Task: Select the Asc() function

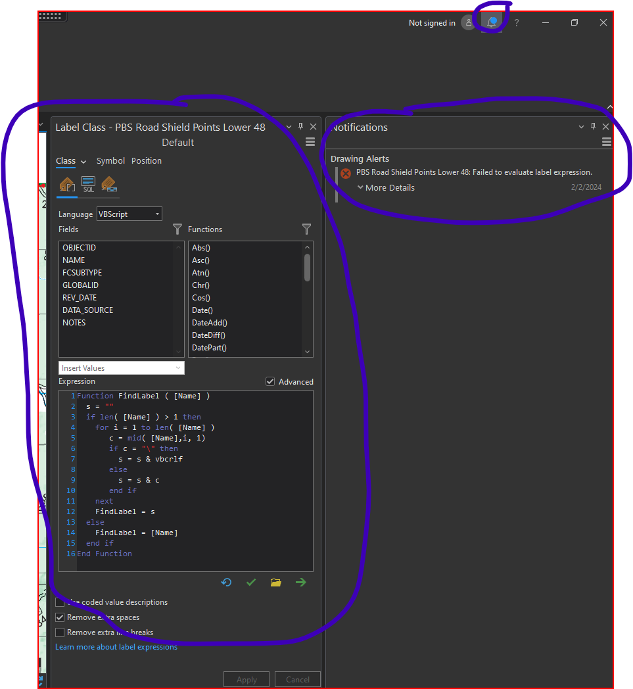Action: pyautogui.click(x=200, y=260)
